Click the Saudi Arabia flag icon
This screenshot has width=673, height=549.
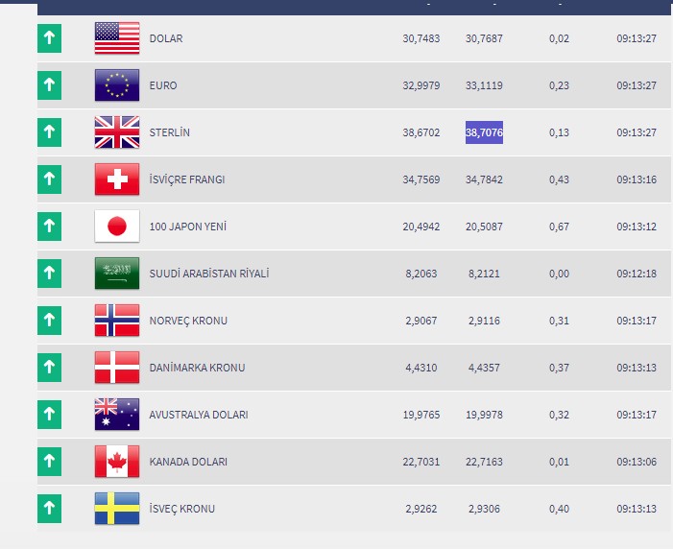coord(117,273)
